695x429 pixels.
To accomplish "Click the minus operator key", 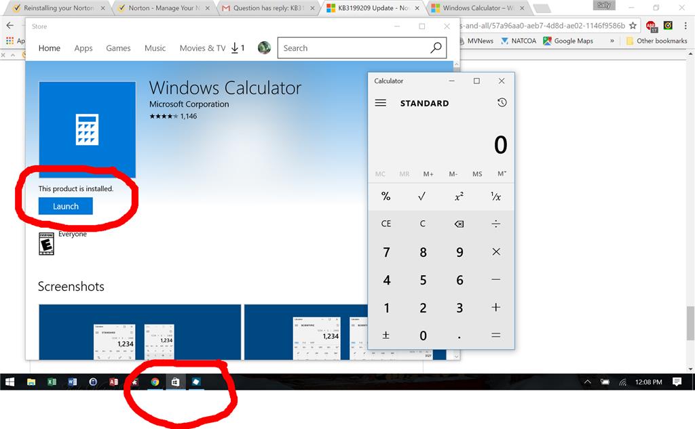I will (496, 280).
